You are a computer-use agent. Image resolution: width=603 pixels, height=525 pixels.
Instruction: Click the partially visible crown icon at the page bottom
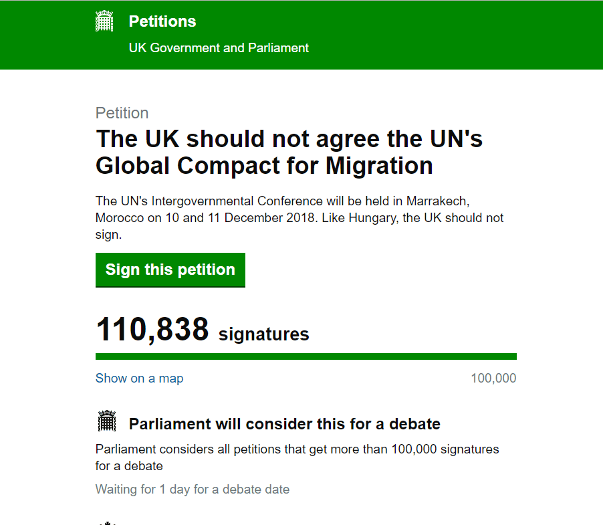coord(107,523)
